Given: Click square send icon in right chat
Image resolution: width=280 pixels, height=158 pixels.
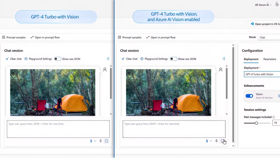Looking at the screenshot, I should 223,141.
